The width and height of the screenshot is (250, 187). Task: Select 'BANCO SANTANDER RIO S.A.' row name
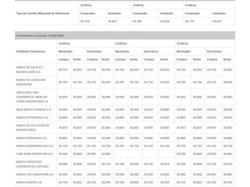[35, 146]
